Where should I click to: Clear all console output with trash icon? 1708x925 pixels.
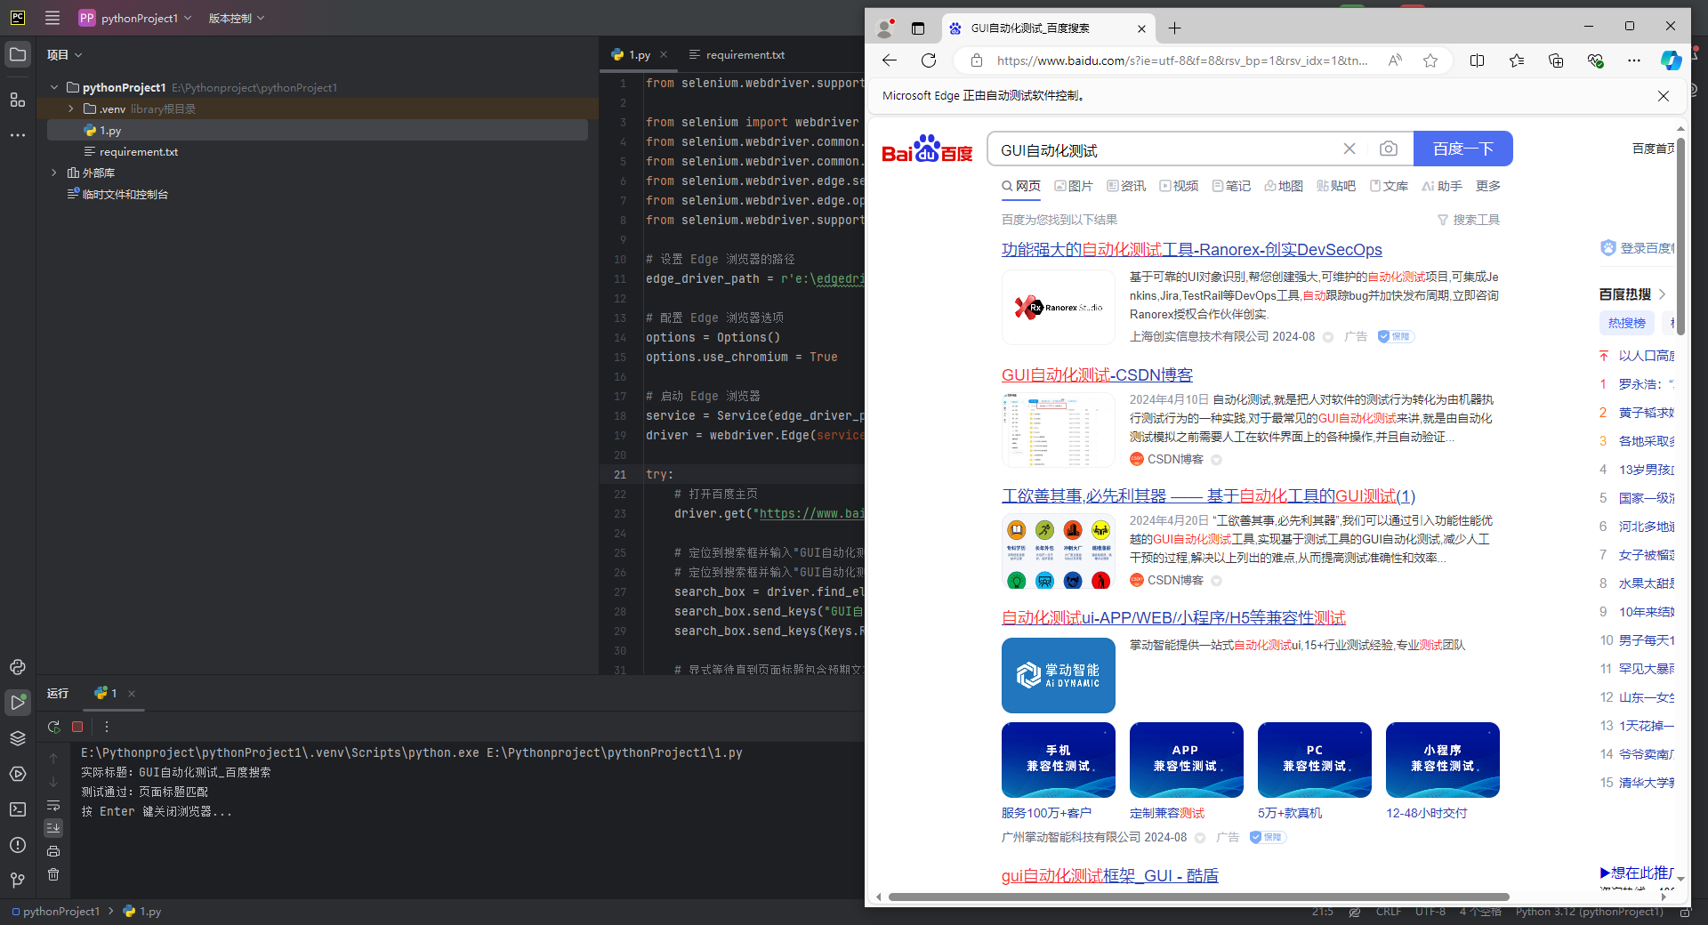click(x=53, y=874)
